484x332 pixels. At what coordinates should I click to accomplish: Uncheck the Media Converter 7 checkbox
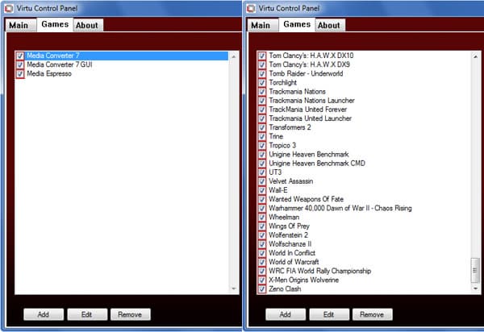[x=20, y=56]
